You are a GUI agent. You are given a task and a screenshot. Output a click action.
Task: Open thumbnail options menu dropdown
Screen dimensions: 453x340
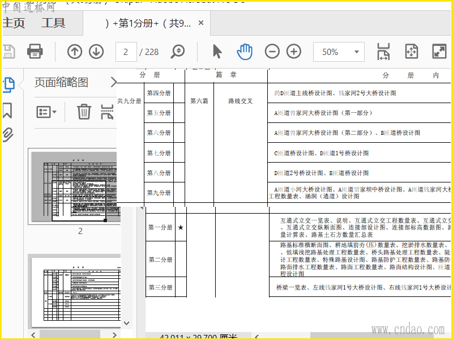[46, 112]
